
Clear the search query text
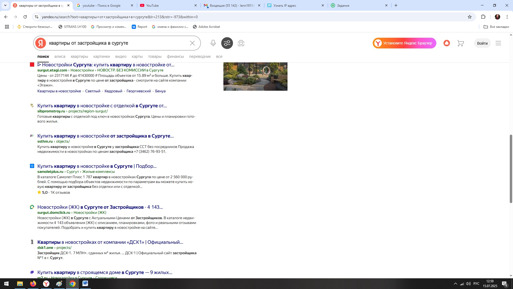tap(192, 43)
